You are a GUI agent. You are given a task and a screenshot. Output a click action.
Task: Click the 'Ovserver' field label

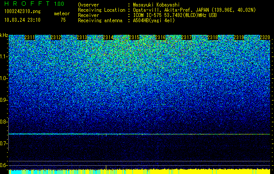88,5
